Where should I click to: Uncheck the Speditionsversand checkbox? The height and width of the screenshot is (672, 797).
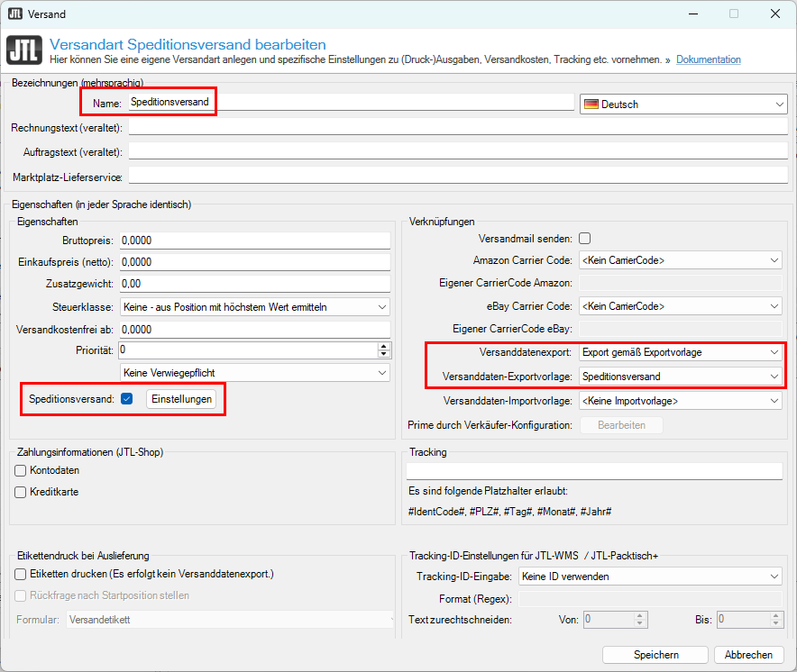[x=127, y=399]
